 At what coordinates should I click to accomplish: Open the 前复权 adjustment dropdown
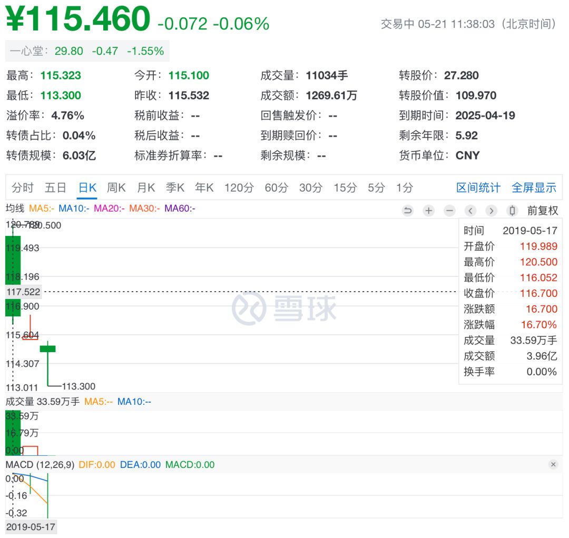click(x=542, y=211)
